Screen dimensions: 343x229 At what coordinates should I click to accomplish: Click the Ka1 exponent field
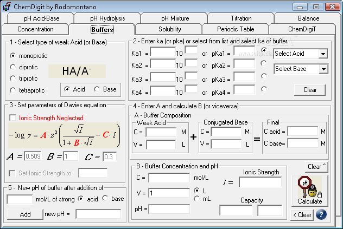(191, 50)
